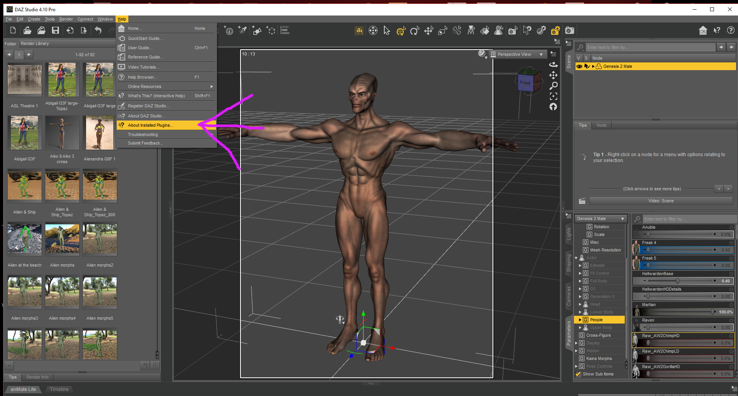Click Register DAZ Studio menu entry

[166, 106]
